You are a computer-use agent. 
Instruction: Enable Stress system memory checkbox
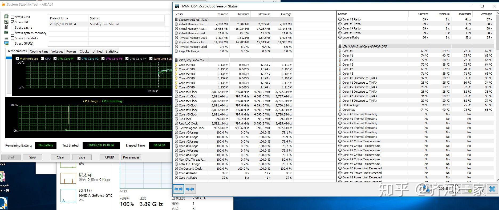click(12, 33)
